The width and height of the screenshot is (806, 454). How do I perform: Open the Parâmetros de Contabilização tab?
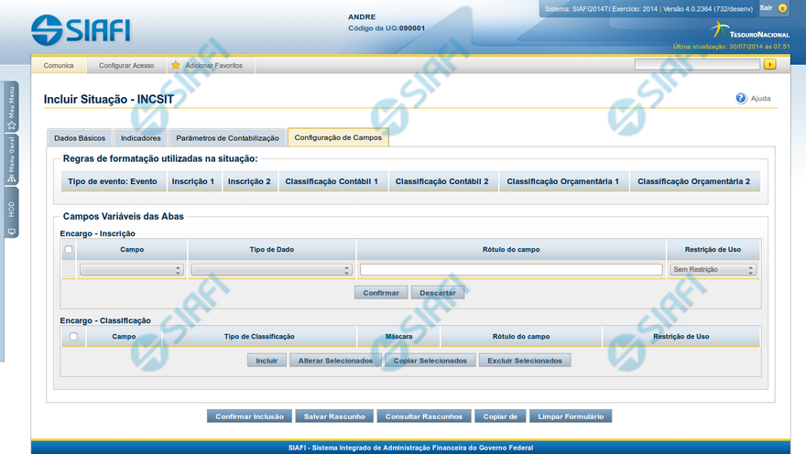227,138
